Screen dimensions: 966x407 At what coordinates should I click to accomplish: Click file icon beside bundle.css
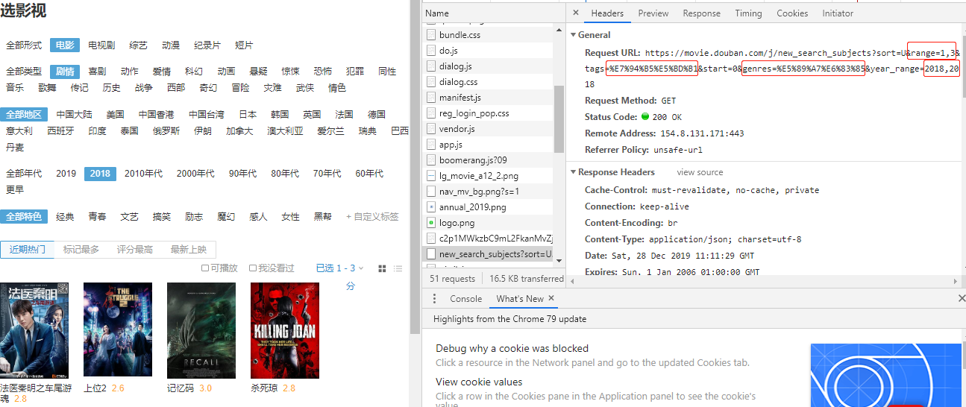[x=431, y=35]
